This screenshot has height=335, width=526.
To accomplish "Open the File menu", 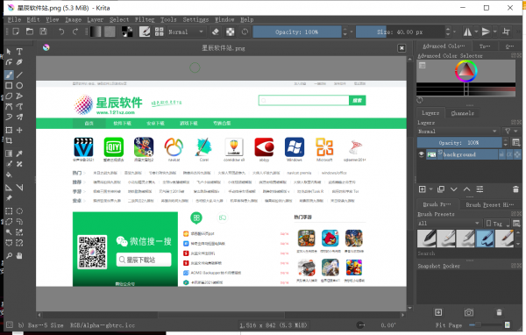I will tap(14, 19).
